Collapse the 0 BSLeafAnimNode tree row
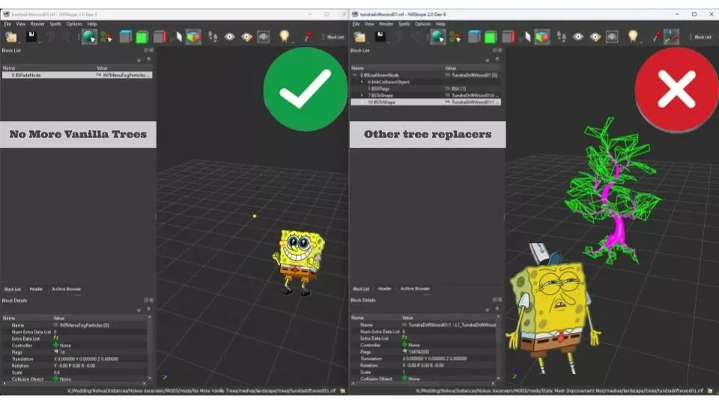Screen dimensions: 719x404 (354, 75)
